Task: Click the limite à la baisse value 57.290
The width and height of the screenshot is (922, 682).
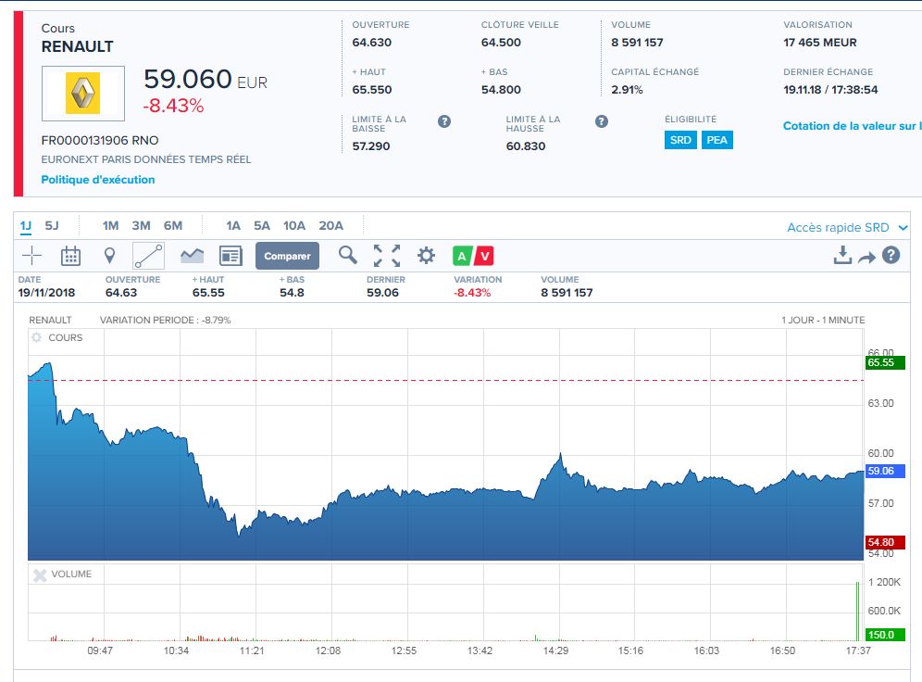Action: [x=371, y=145]
